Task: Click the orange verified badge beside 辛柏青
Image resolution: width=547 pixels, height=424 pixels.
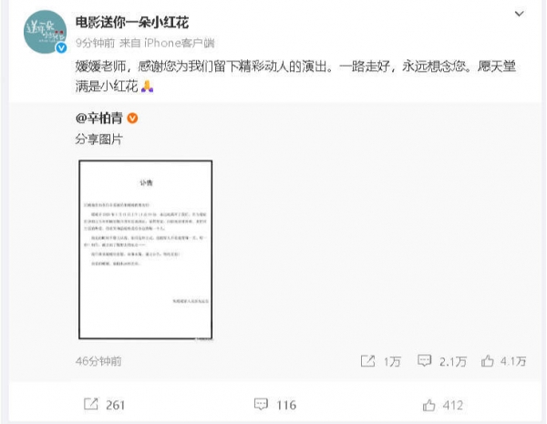Action: (x=132, y=119)
